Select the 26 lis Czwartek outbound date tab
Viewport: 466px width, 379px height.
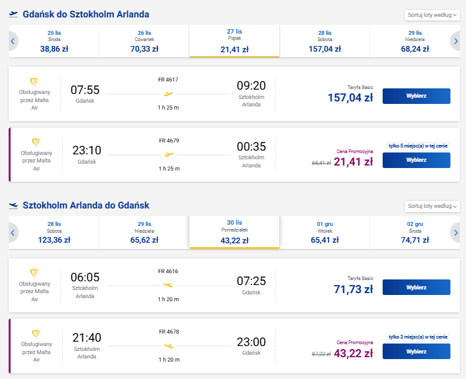(144, 41)
